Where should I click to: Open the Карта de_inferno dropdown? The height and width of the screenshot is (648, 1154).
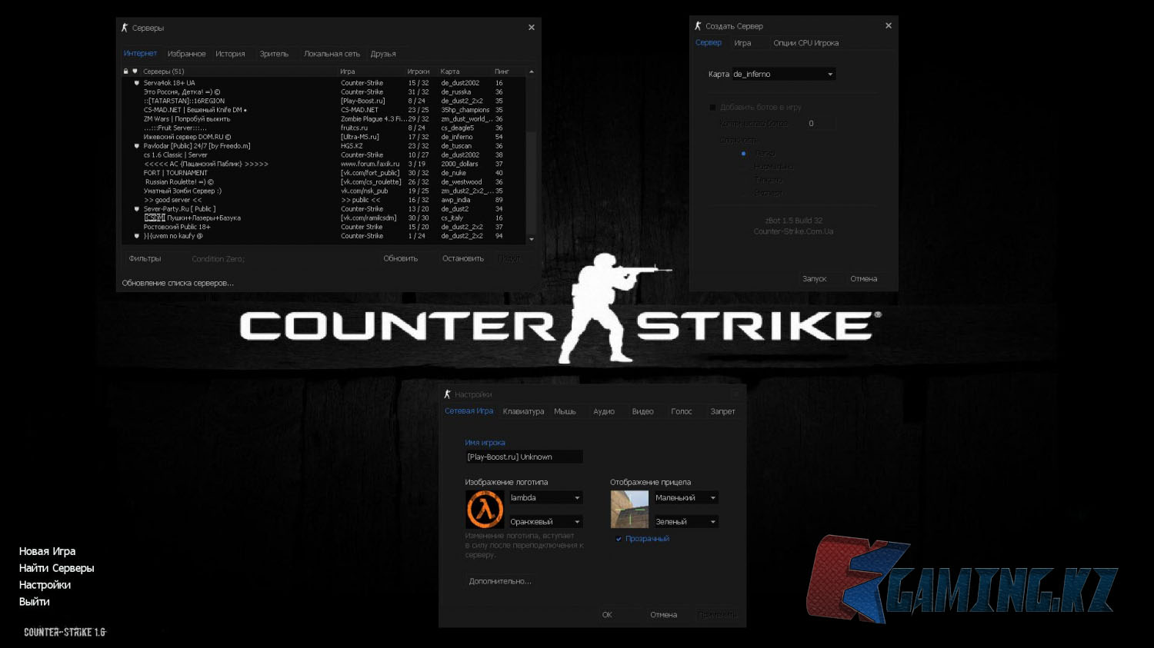pos(782,75)
